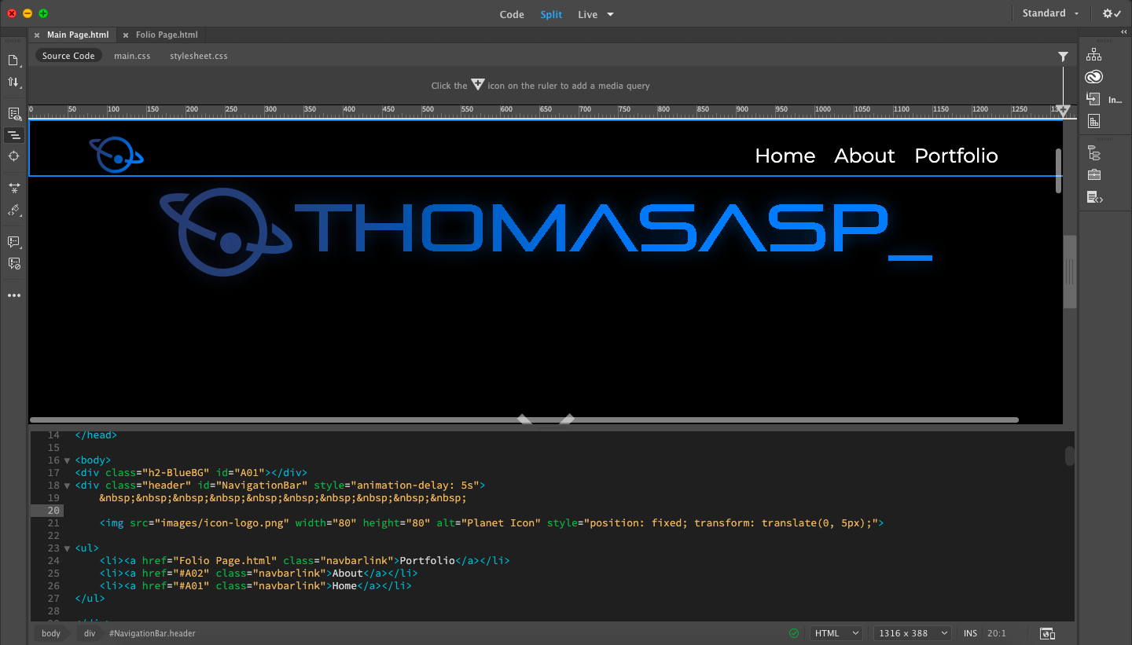This screenshot has height=645, width=1132.
Task: Select the div tag selector
Action: tap(90, 633)
